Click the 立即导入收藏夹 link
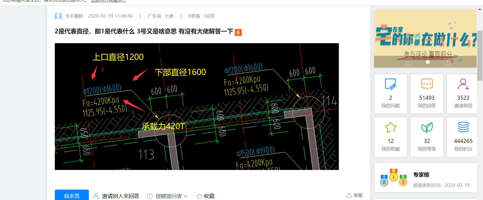This screenshot has height=200, width=483. coord(108,1)
